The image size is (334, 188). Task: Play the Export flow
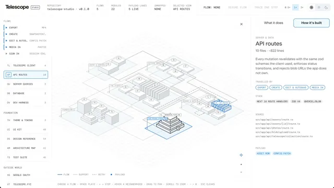pyautogui.click(x=25, y=28)
